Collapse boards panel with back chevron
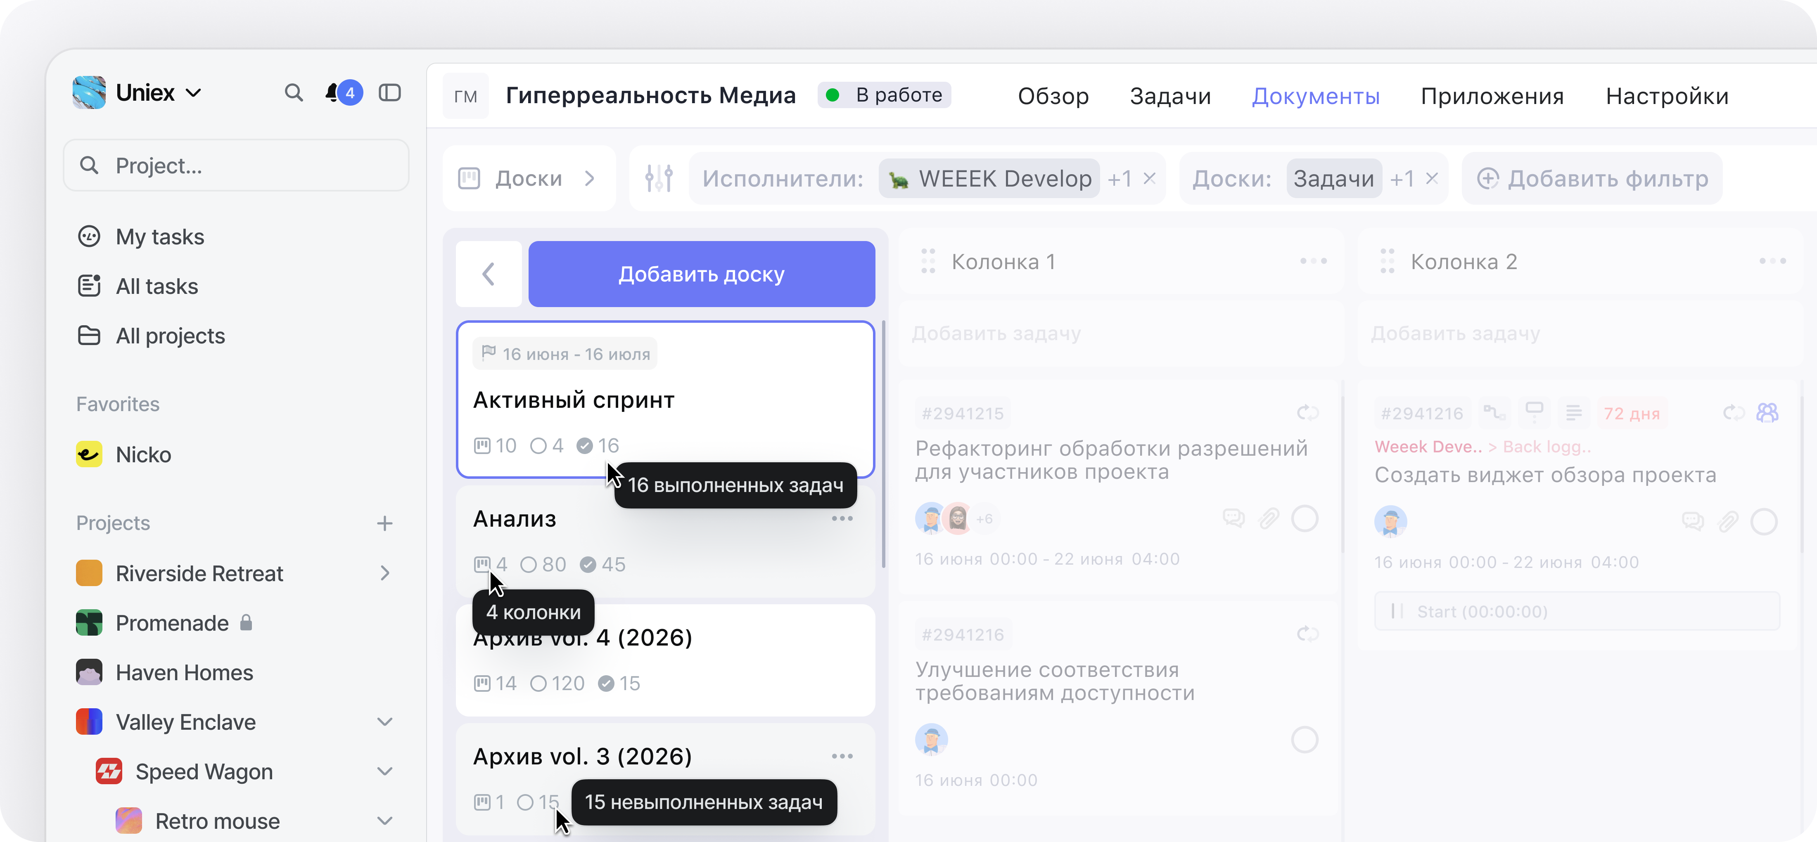Viewport: 1817px width, 842px height. 488,274
